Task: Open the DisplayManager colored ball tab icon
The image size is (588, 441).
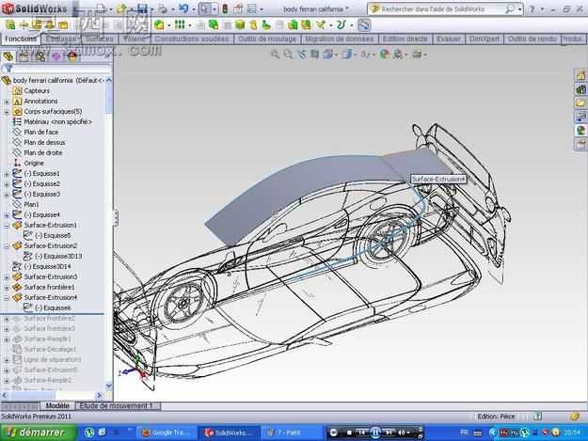Action: coord(72,56)
